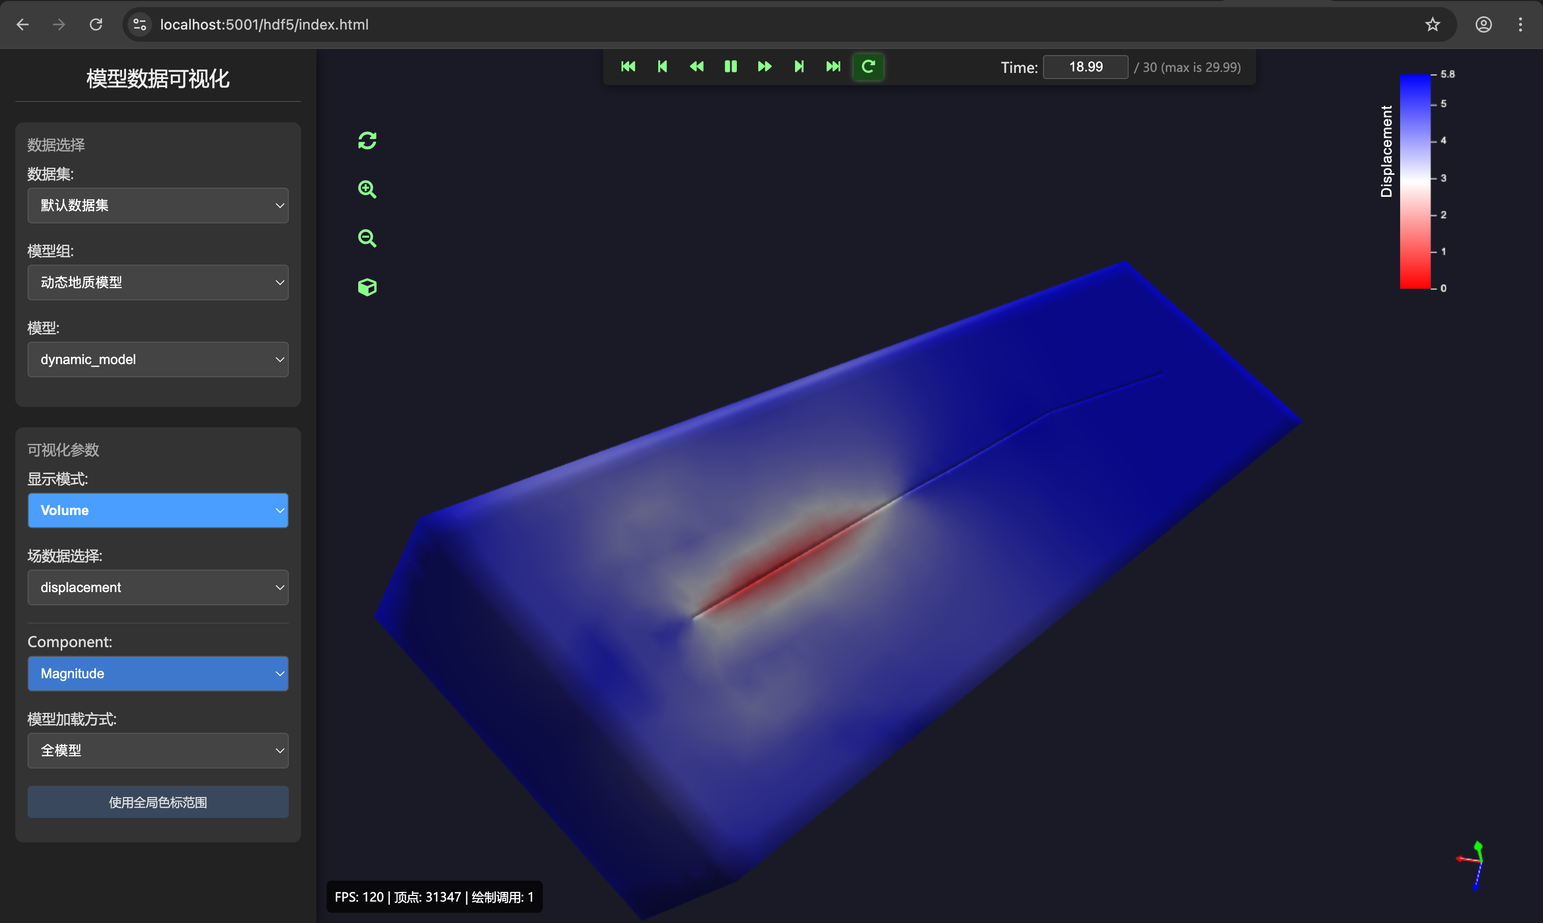Open the 数据集 dropdown
The image size is (1543, 923).
[158, 205]
